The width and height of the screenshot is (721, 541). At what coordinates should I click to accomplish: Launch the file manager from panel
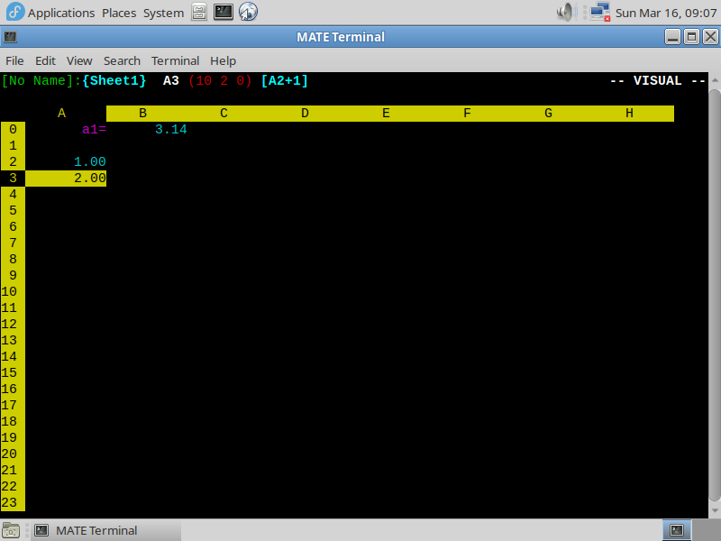click(x=199, y=13)
